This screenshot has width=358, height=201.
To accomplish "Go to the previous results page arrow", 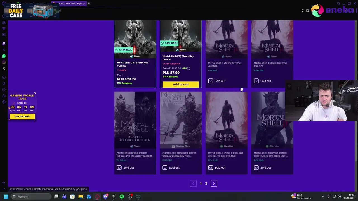I will (193, 183).
